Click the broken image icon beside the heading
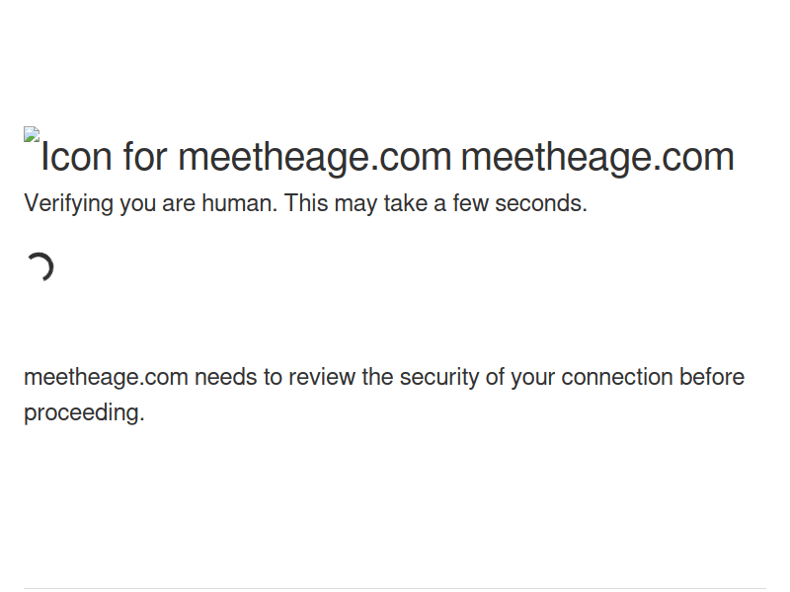The width and height of the screenshot is (790, 592). 32,135
